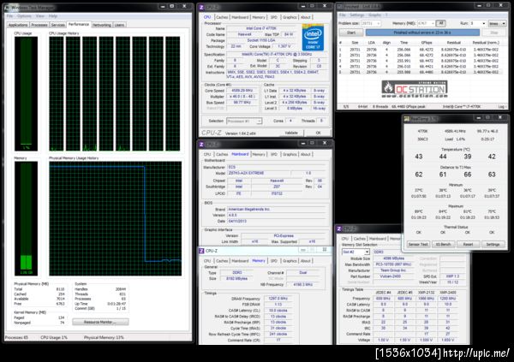Open About tab in the top CPU-Z window
Screen dimensions: 514x362
[306, 17]
